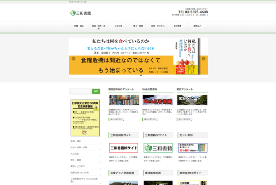The image size is (276, 185).
Task: Open 実用・ビジネス in the top navigation
Action: (158, 26)
